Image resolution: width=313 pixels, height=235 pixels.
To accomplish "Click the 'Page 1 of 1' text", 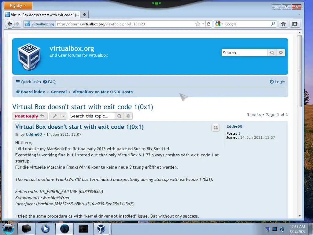I will pyautogui.click(x=277, y=115).
